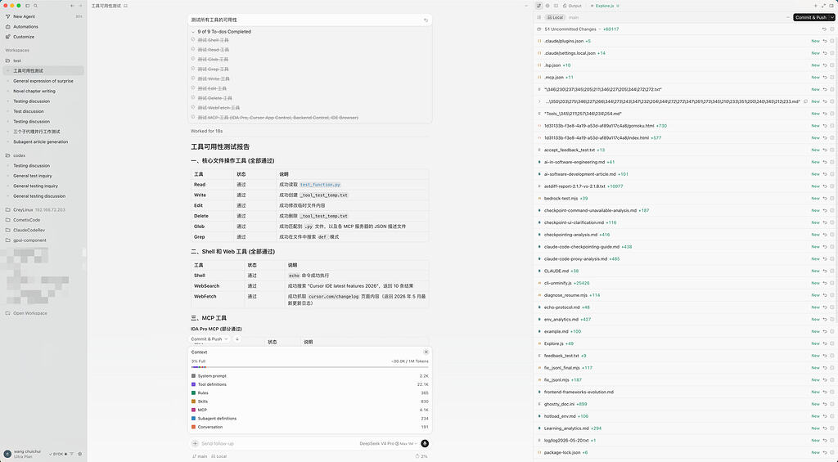
Task: Open the Output tab in the right panel
Action: click(572, 6)
